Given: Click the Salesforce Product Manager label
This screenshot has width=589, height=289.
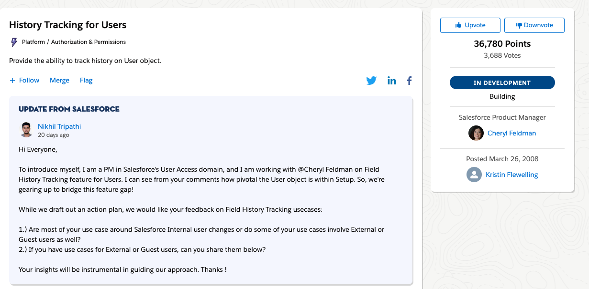Looking at the screenshot, I should (x=502, y=117).
